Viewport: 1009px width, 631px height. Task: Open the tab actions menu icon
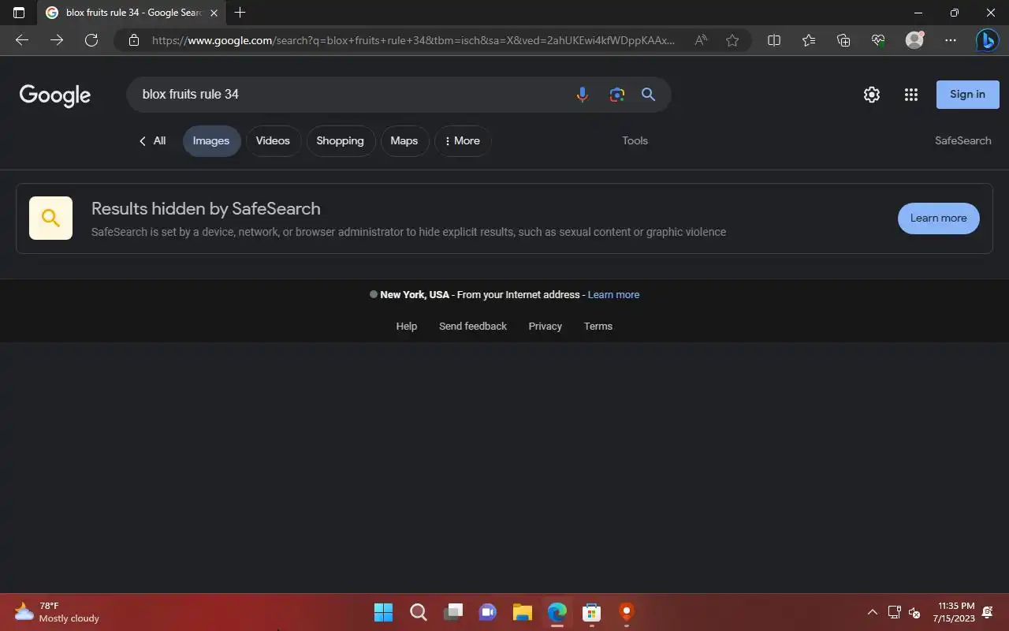(19, 13)
